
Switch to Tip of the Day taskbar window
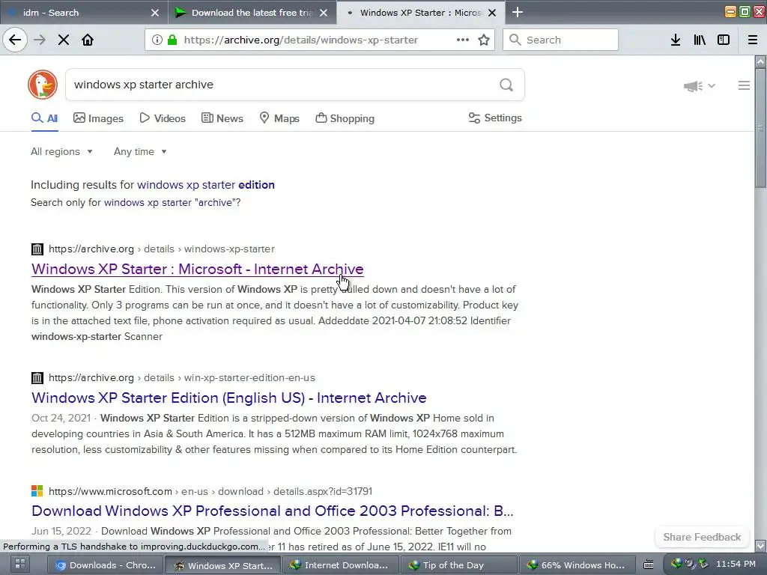pyautogui.click(x=458, y=565)
